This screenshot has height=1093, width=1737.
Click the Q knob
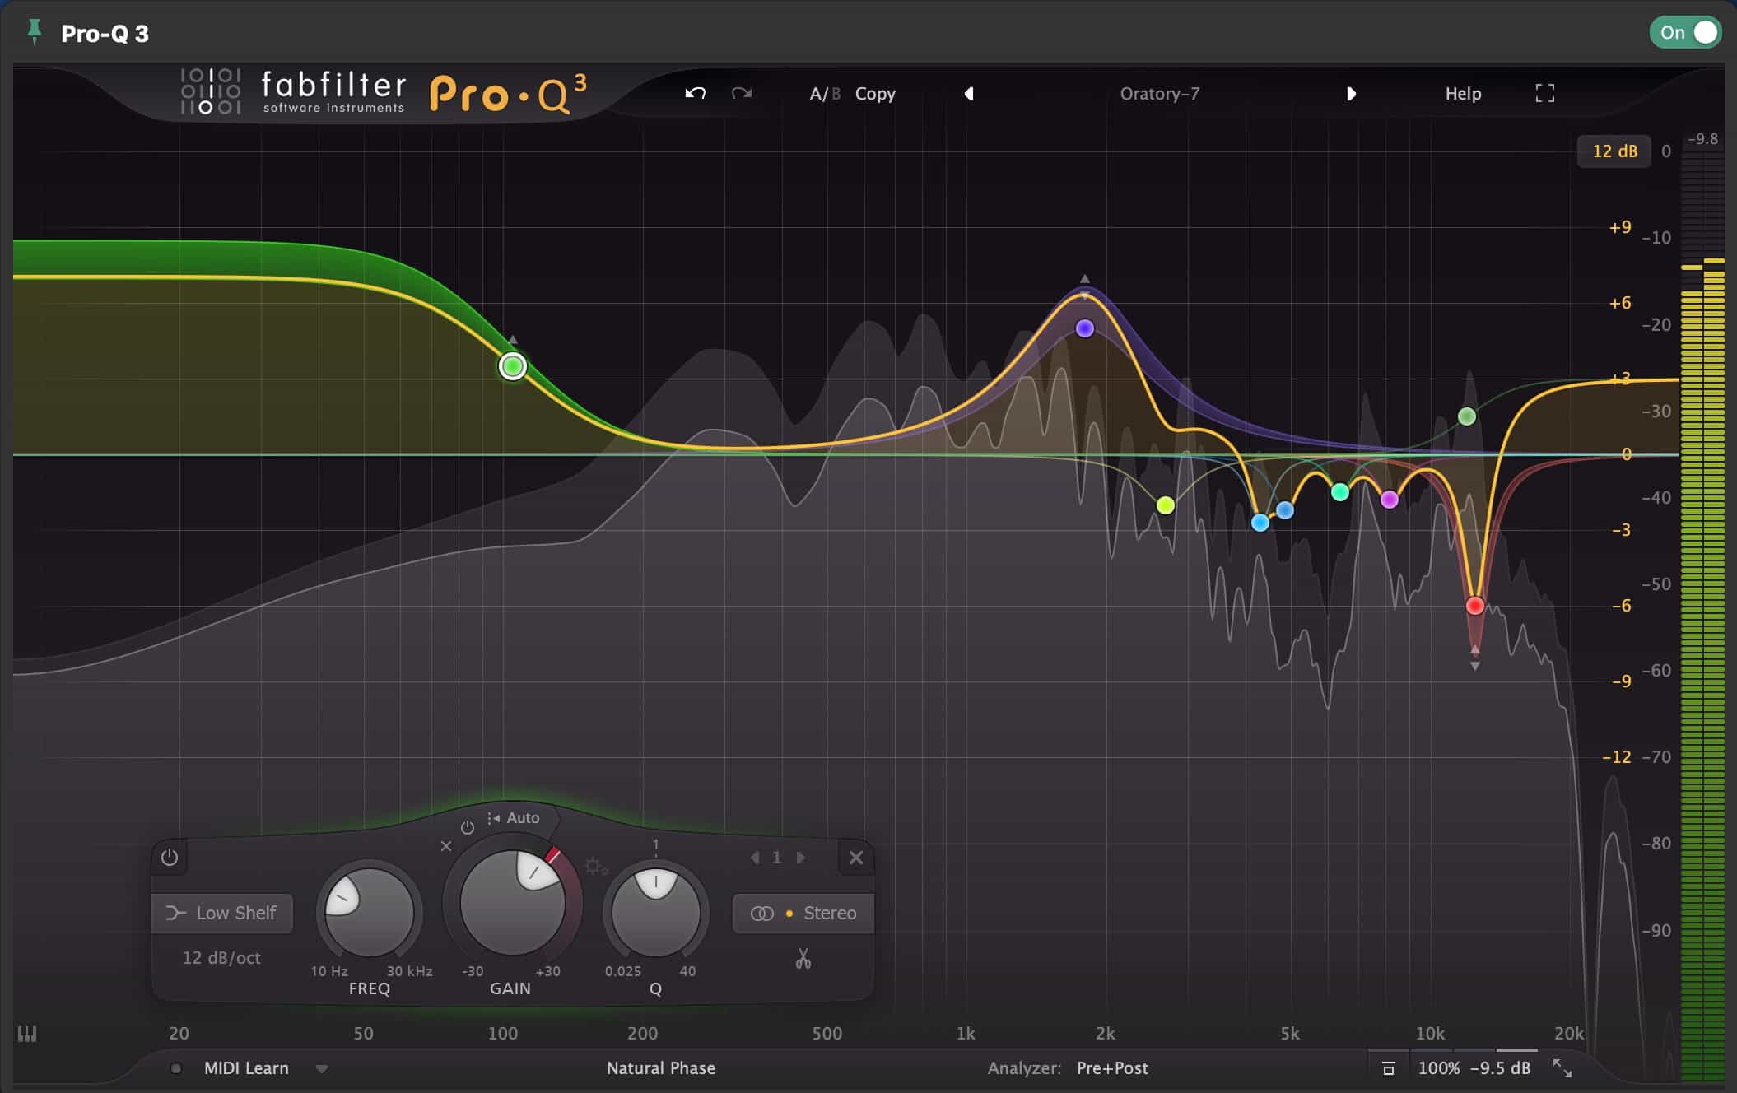click(x=656, y=912)
